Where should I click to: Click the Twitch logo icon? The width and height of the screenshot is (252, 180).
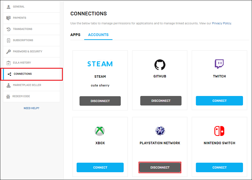pos(219,64)
